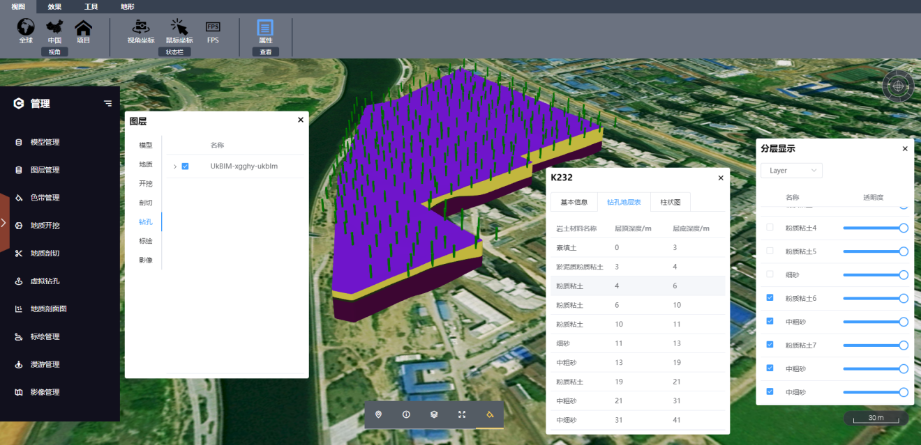Screen dimensions: 921x445
Task: Click the 属性 properties icon
Action: point(265,28)
